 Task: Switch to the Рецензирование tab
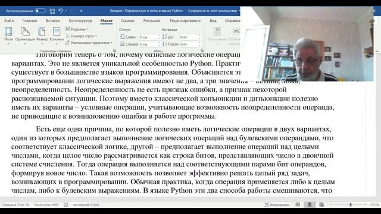[185, 21]
